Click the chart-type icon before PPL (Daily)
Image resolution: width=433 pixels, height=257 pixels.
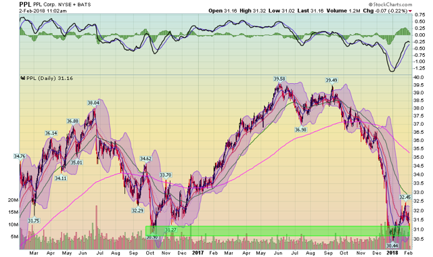click(23, 78)
